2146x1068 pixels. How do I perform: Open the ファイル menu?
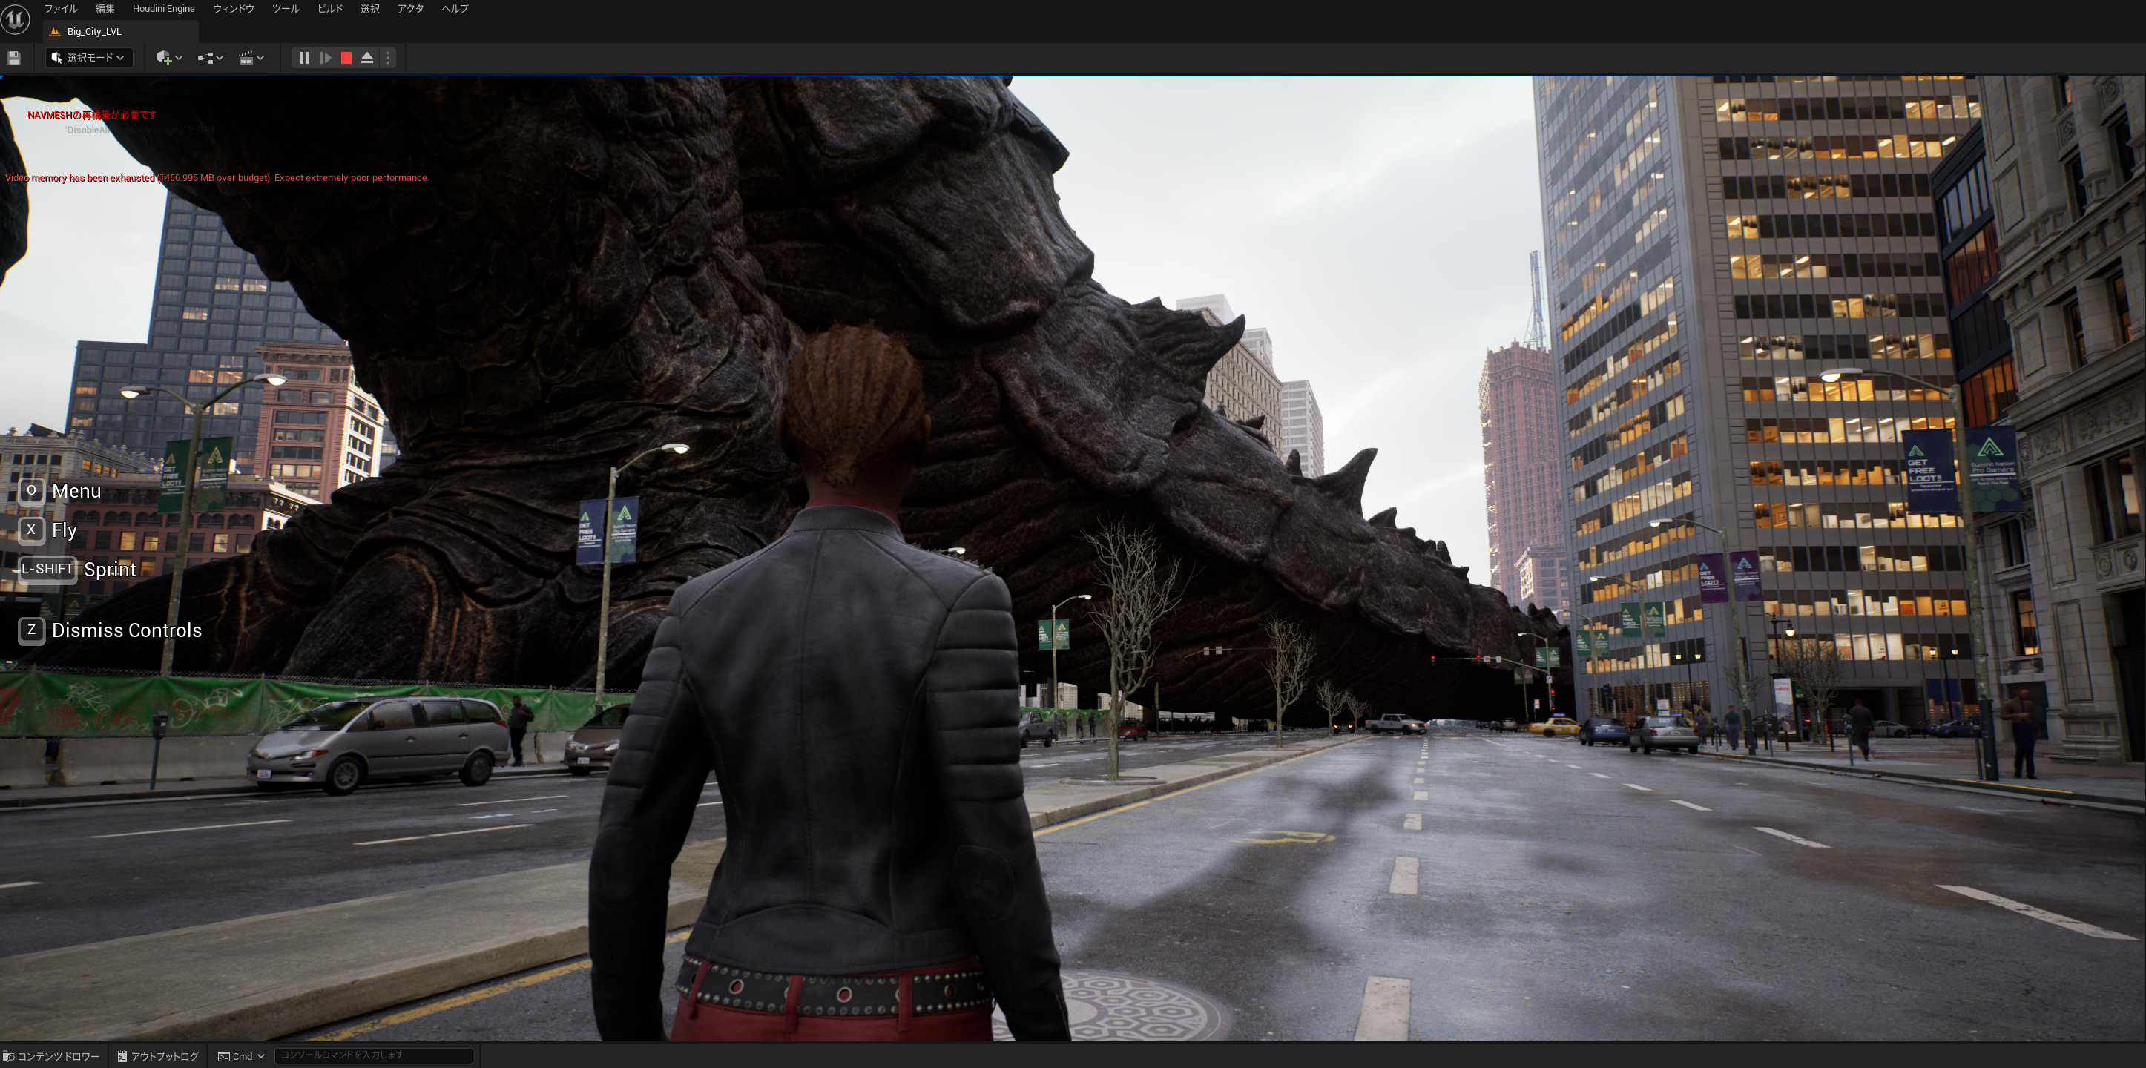pos(60,8)
